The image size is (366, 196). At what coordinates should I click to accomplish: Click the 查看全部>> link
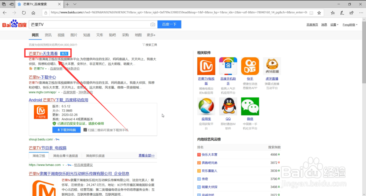pyautogui.click(x=147, y=155)
